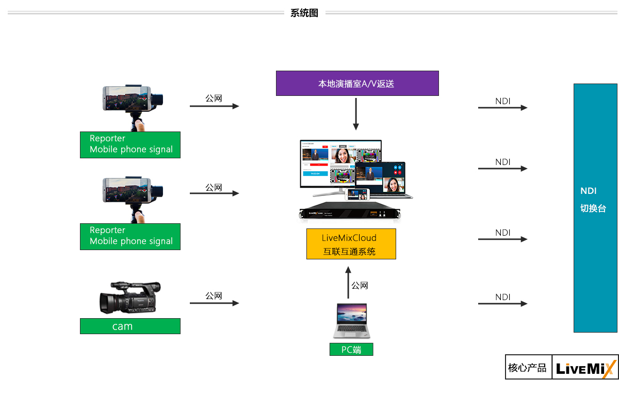Screen dimensions: 619x395
Task: Click the 公网 label above the PC laptop
Action: 360,285
